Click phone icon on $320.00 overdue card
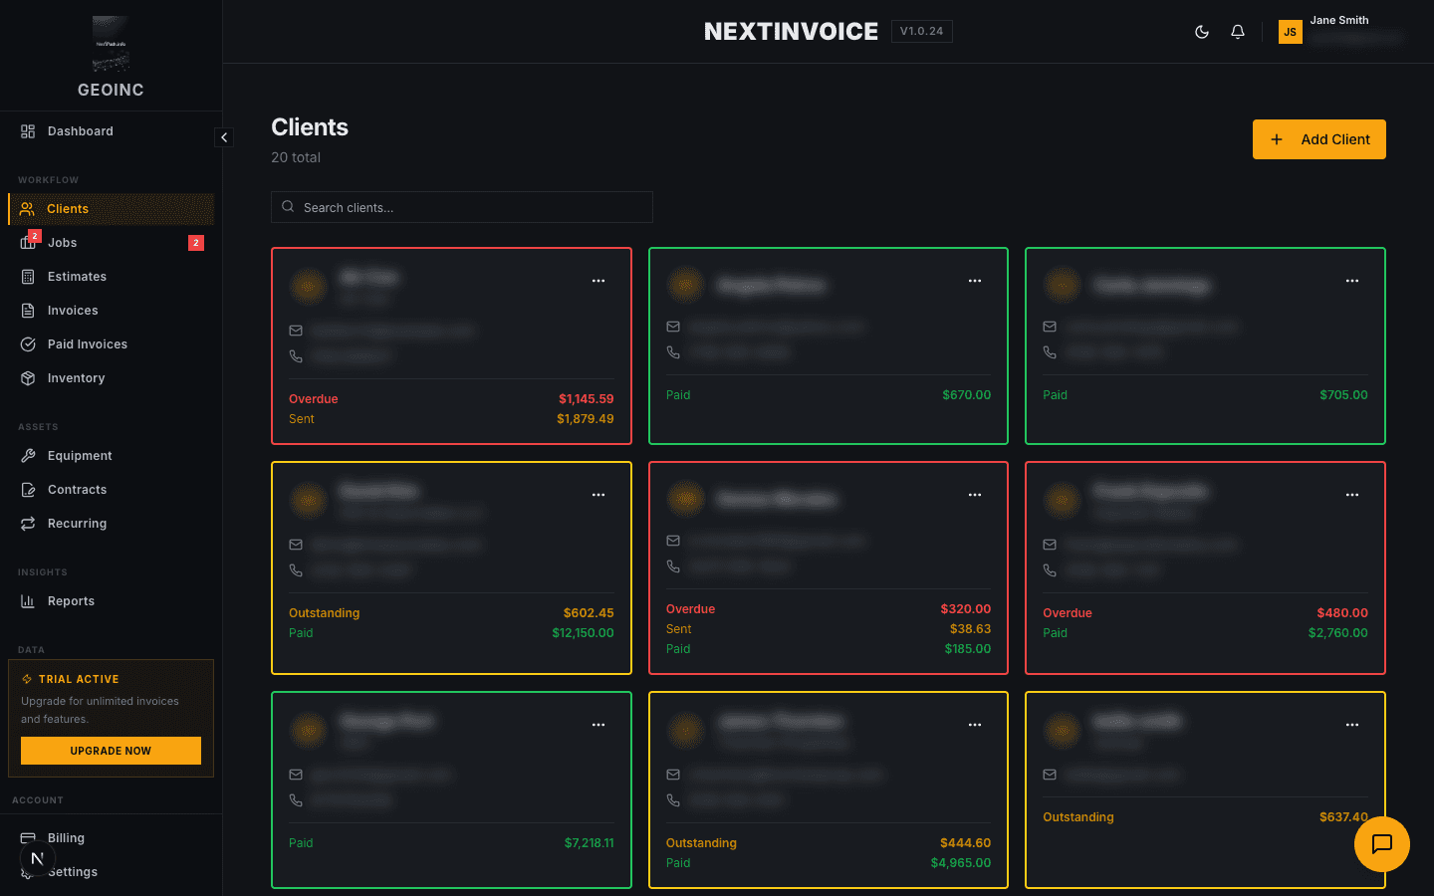 [673, 565]
